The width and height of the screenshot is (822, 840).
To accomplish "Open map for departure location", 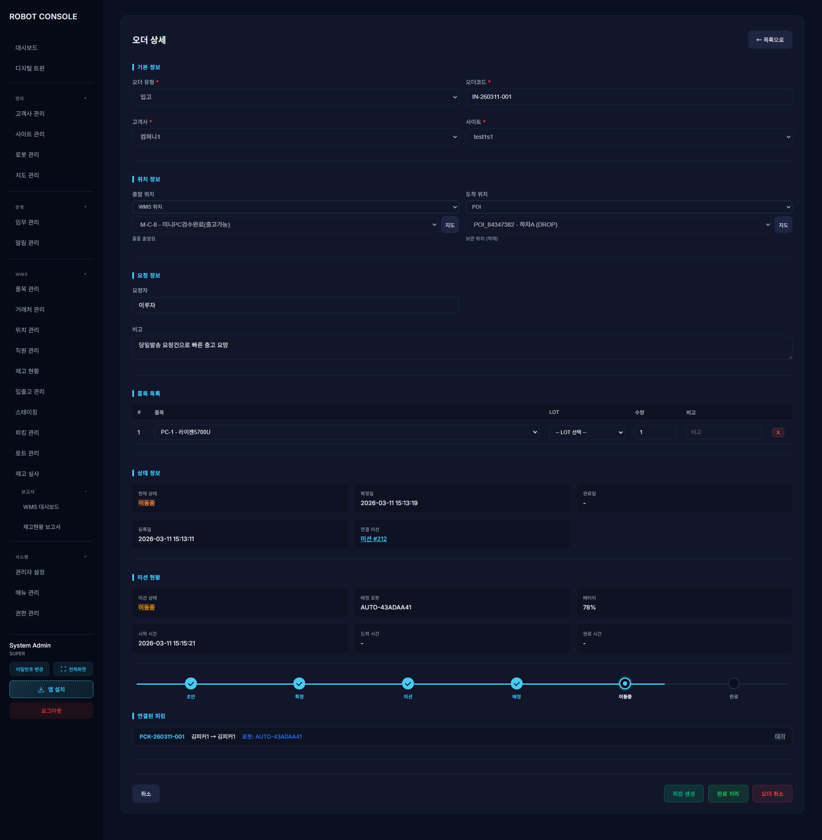I will [x=450, y=225].
